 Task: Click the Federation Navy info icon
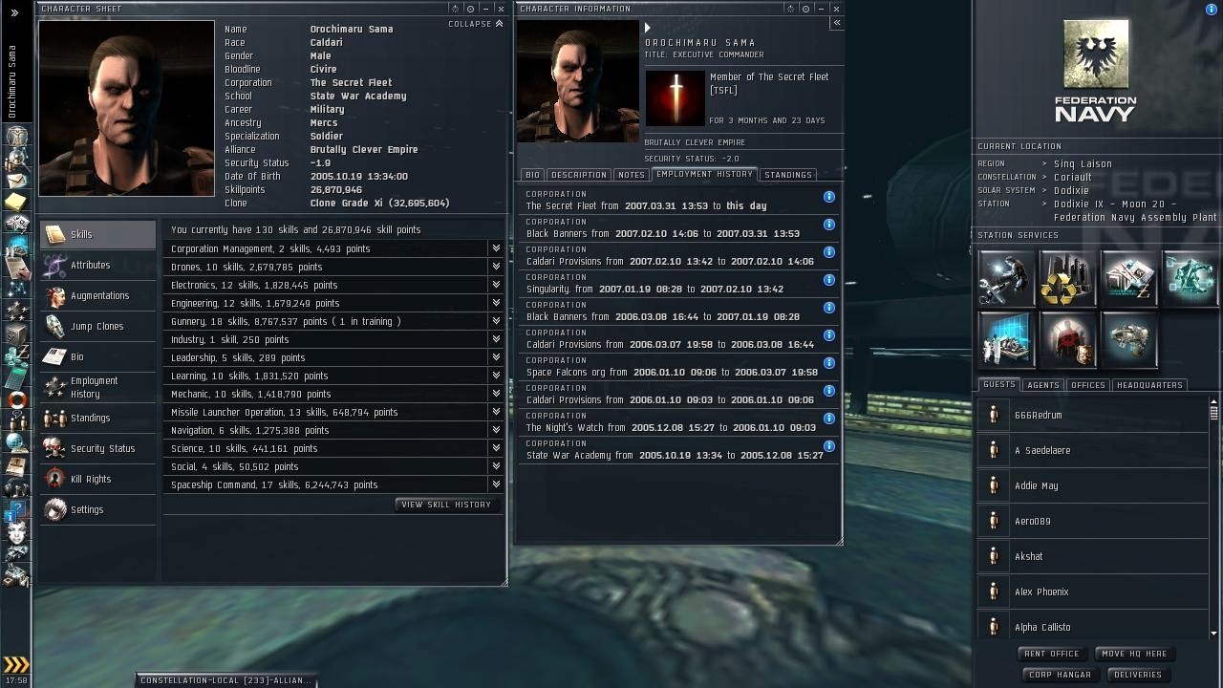coord(1212,10)
